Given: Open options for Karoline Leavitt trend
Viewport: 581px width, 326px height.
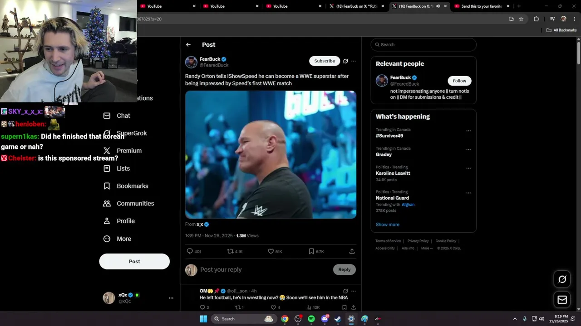Looking at the screenshot, I should 468,168.
